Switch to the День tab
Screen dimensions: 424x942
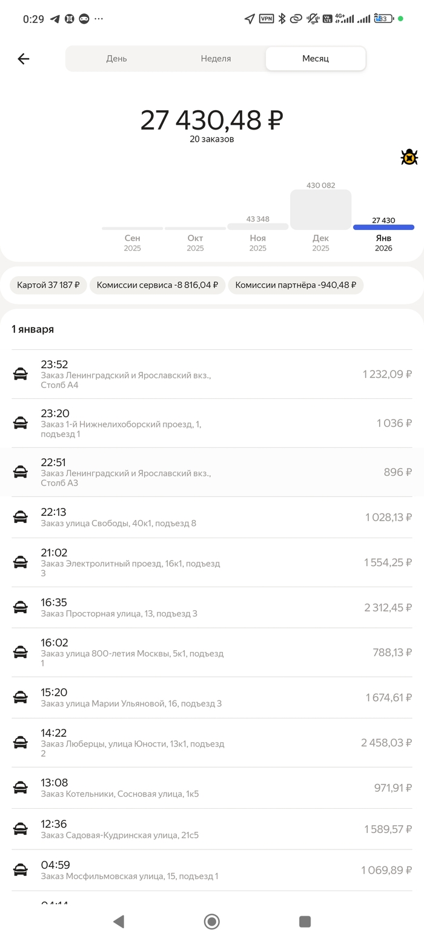pyautogui.click(x=116, y=59)
